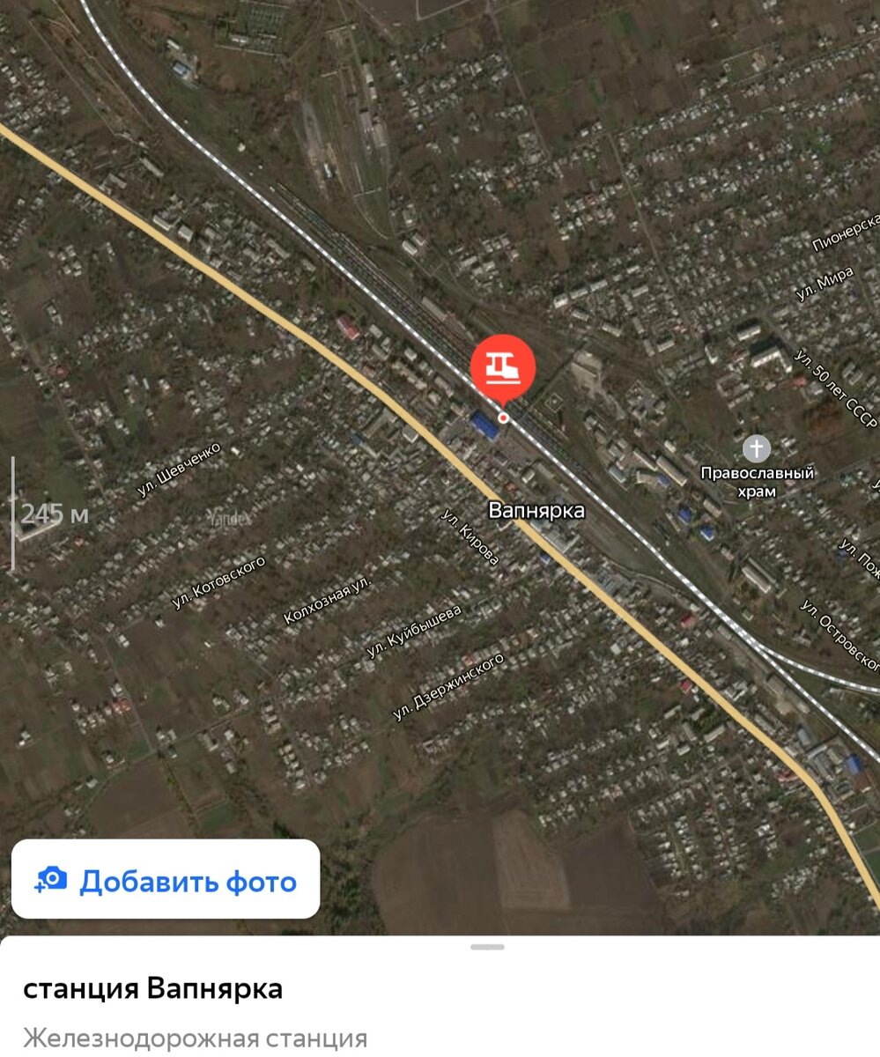Image resolution: width=880 pixels, height=1057 pixels.
Task: Select Колхозная ул. street label
Action: pos(328,601)
